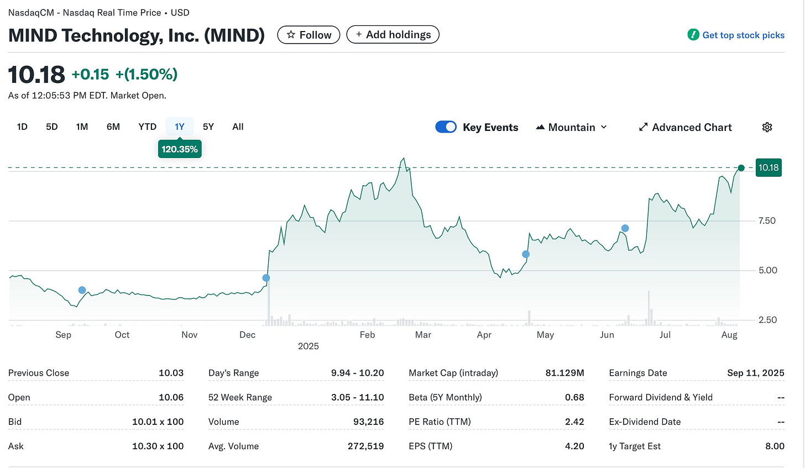Switch to the 5Y range

click(x=208, y=127)
